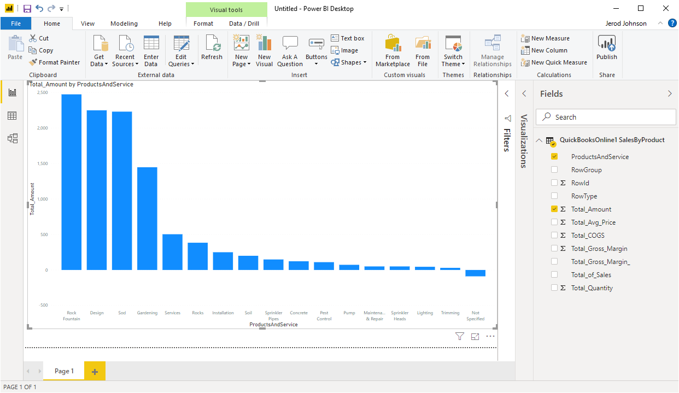Click the Publish icon
679x393 pixels.
click(606, 44)
